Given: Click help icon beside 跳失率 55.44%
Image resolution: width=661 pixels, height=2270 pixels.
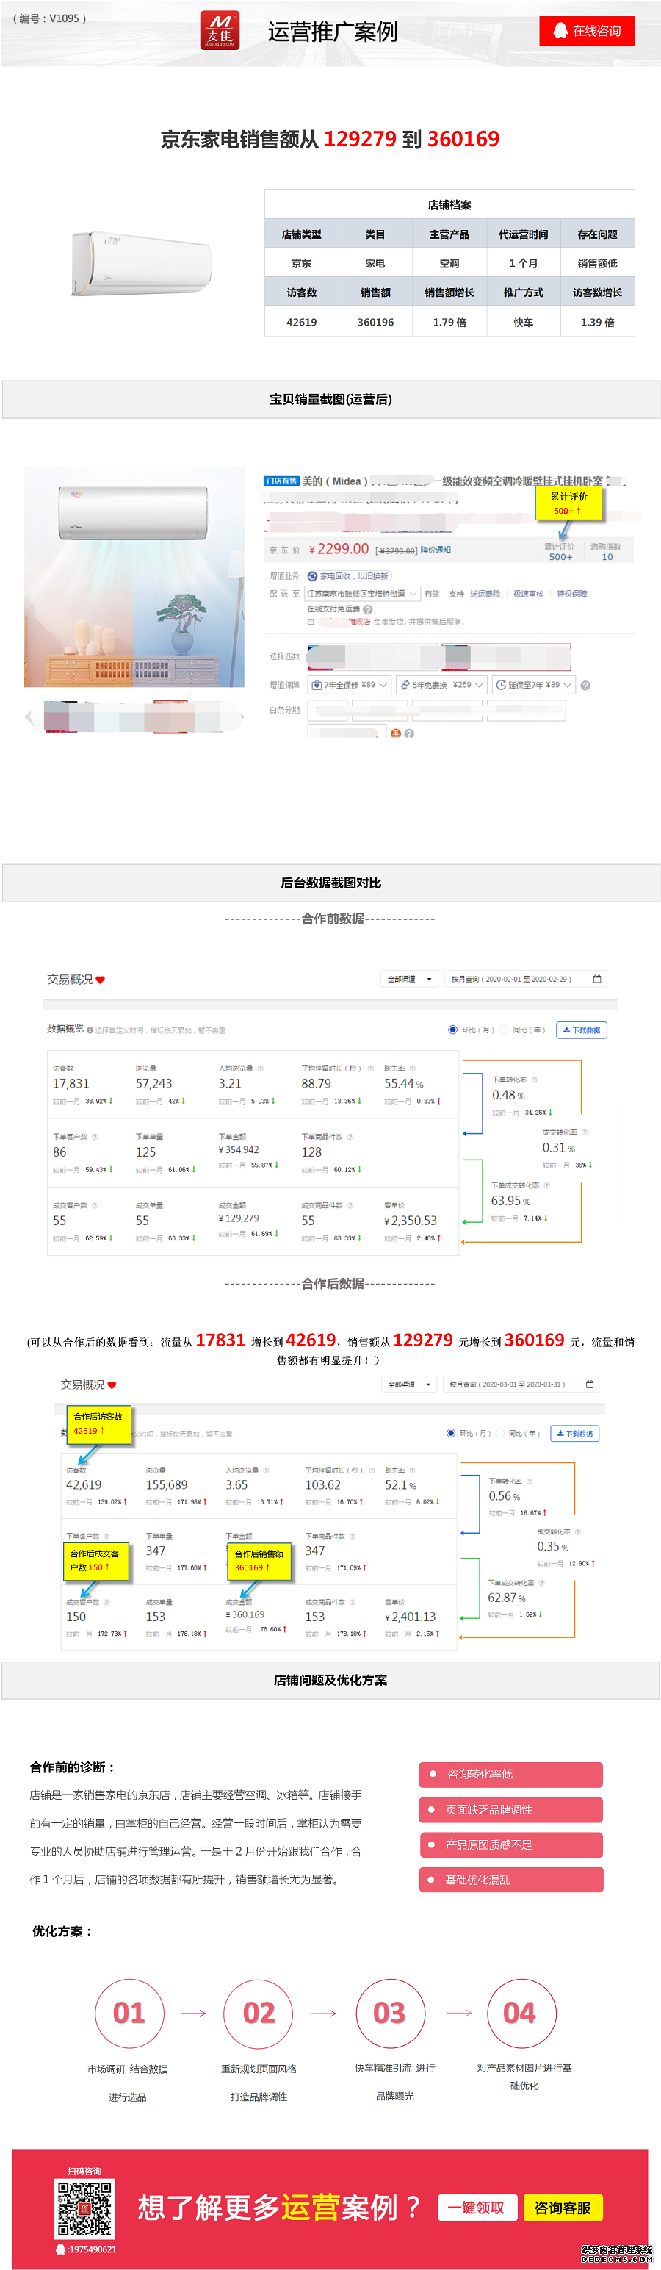Looking at the screenshot, I should (x=413, y=1068).
